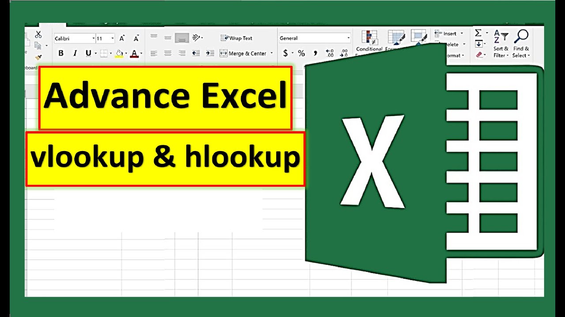Apply the yellow Fill Color bucket
This screenshot has height=317, width=565.
(119, 54)
